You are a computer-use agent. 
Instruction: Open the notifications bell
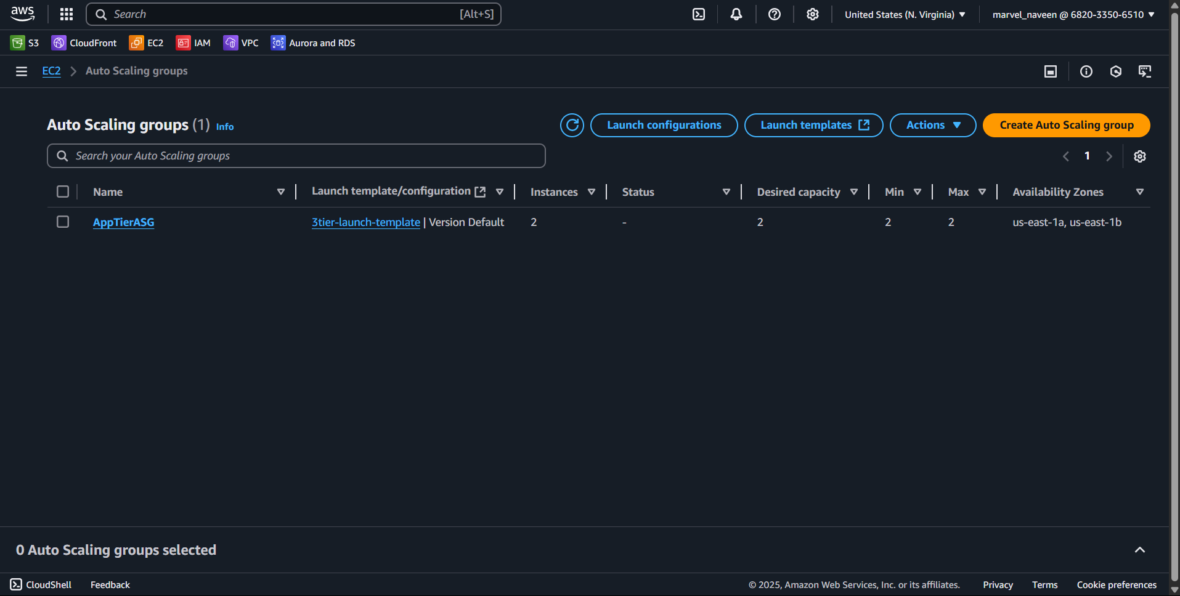tap(736, 14)
